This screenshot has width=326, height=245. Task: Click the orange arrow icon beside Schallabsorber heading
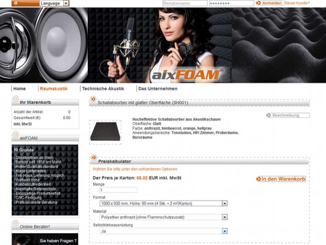pos(93,99)
